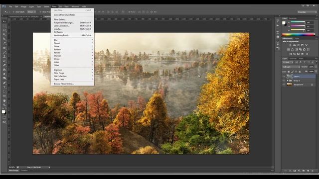319x179 pixels.
Task: Expand the Sharpen filter submenu
Action: click(x=73, y=56)
